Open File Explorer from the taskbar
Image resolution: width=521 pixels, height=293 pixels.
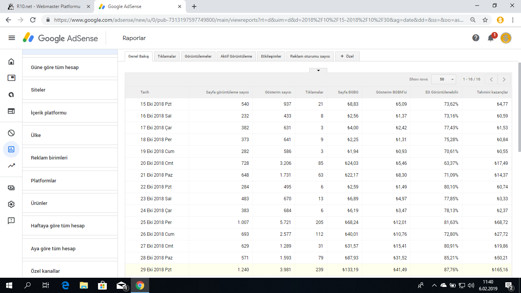coord(84,285)
